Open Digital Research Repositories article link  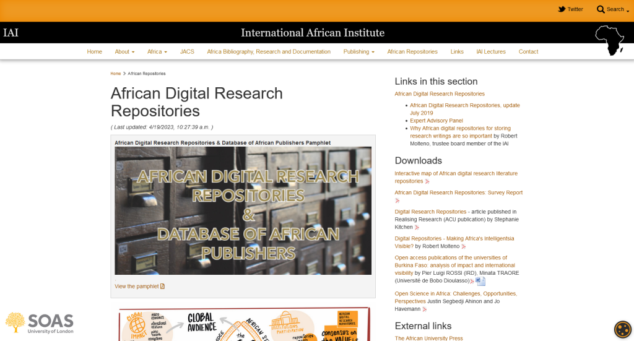(x=430, y=212)
